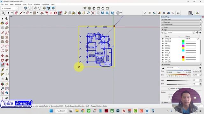Enable Monochrome style cube icon
The image size is (204, 114).
point(53,8)
